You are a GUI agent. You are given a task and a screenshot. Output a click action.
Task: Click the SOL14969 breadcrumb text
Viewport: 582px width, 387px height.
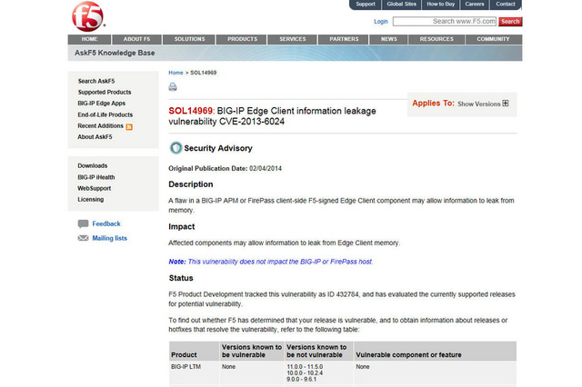[x=204, y=73]
